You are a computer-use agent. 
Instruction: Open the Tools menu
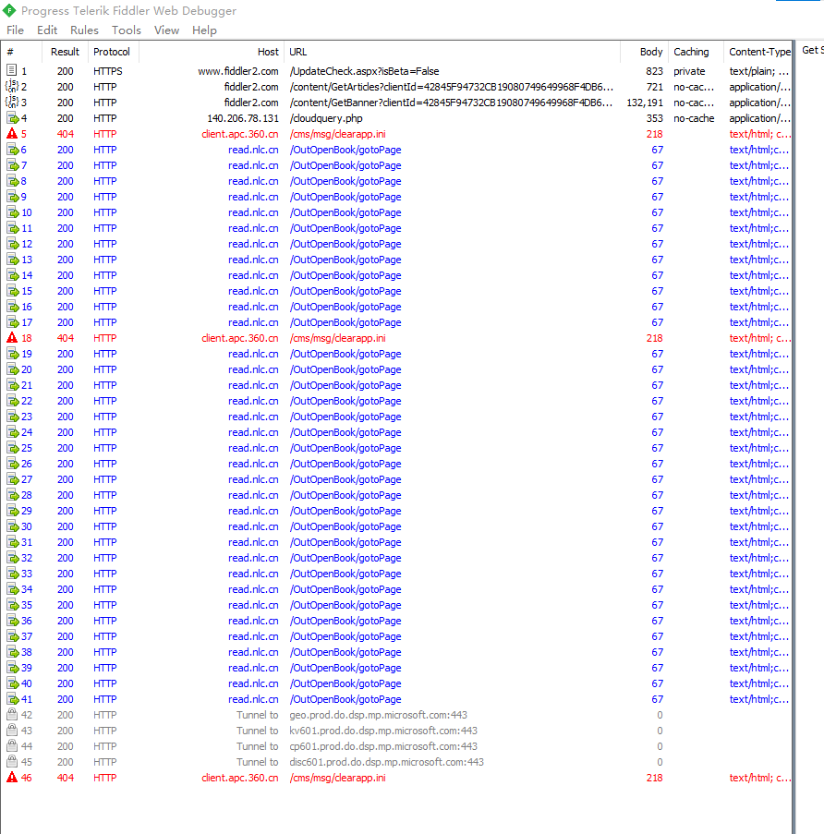pyautogui.click(x=126, y=30)
